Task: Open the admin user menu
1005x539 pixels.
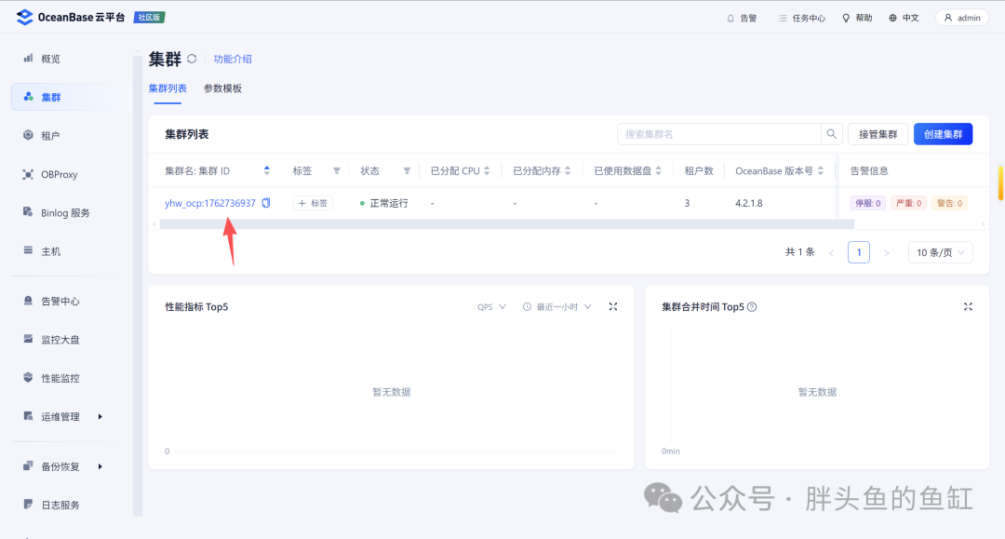Action: click(962, 18)
